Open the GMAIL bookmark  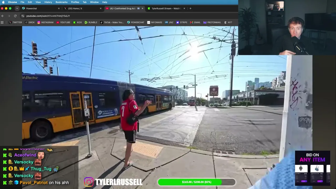[195, 22]
